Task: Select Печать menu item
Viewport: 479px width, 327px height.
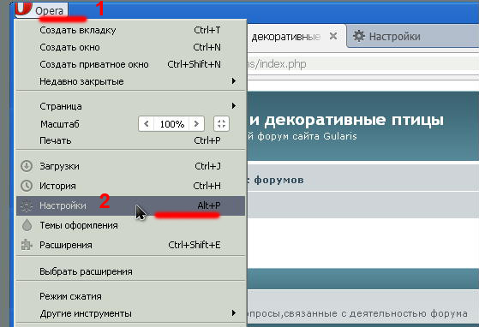Action: coord(131,140)
